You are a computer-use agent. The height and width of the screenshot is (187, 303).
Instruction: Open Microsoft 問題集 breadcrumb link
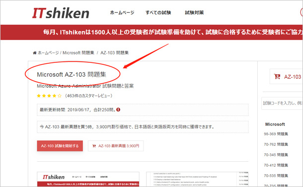pos(78,53)
